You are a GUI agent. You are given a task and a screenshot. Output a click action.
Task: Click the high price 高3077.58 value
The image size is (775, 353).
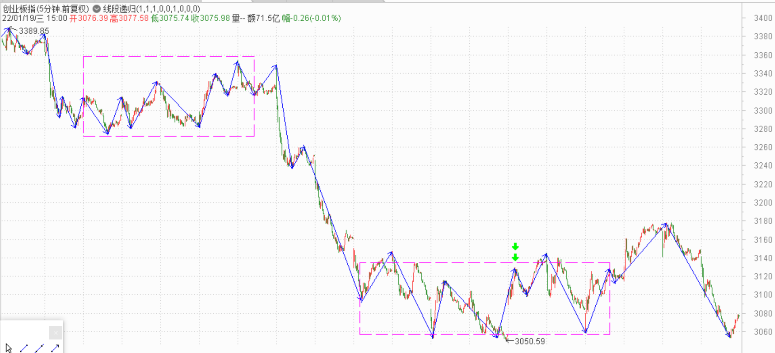[129, 18]
